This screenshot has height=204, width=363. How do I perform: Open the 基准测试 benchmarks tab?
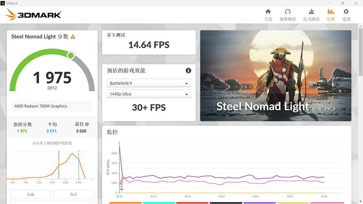tap(288, 15)
